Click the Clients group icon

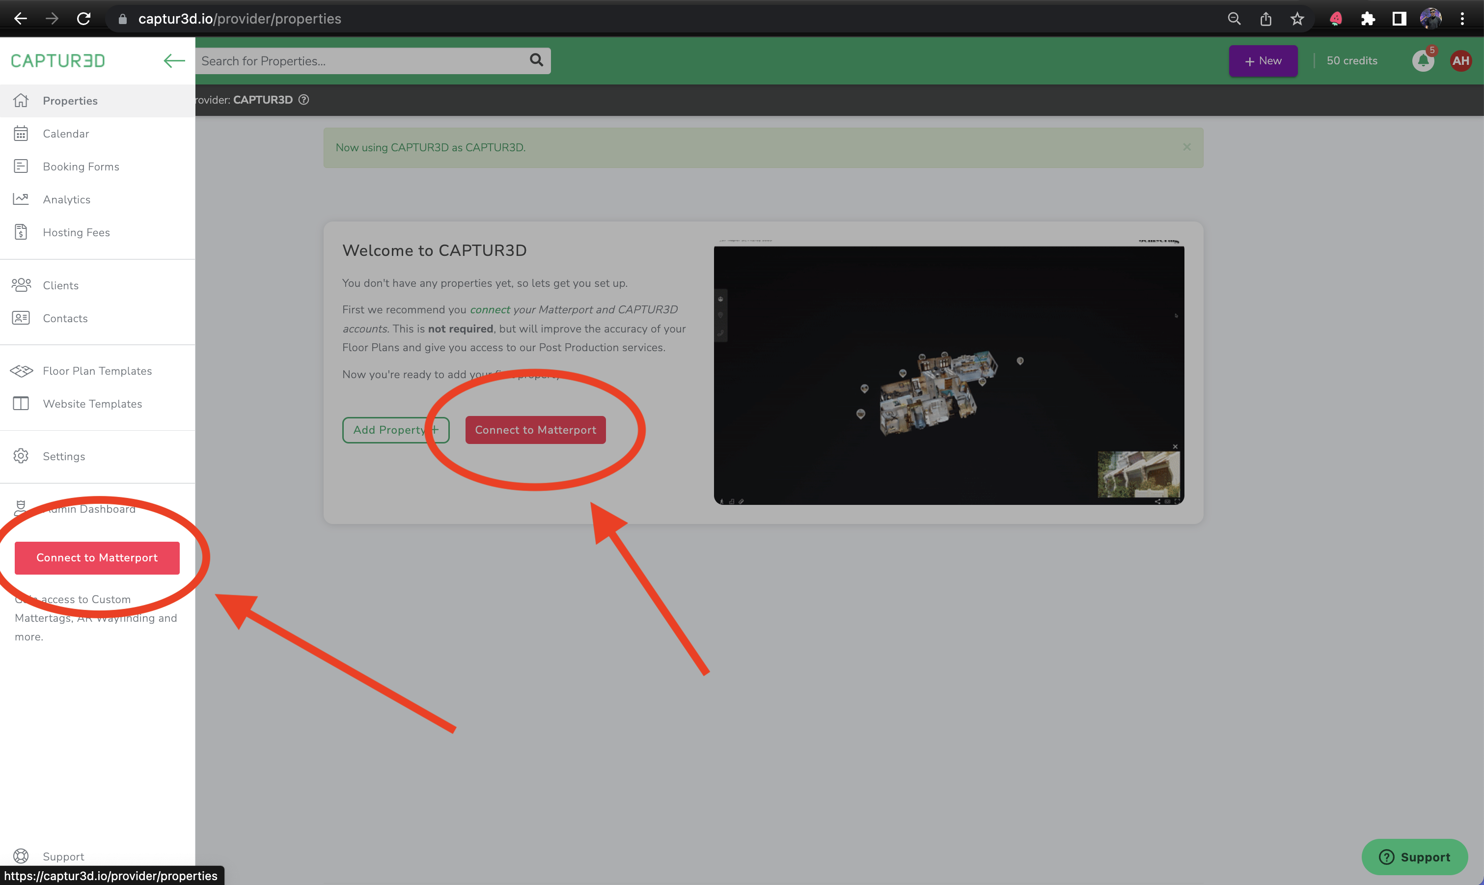pos(21,285)
